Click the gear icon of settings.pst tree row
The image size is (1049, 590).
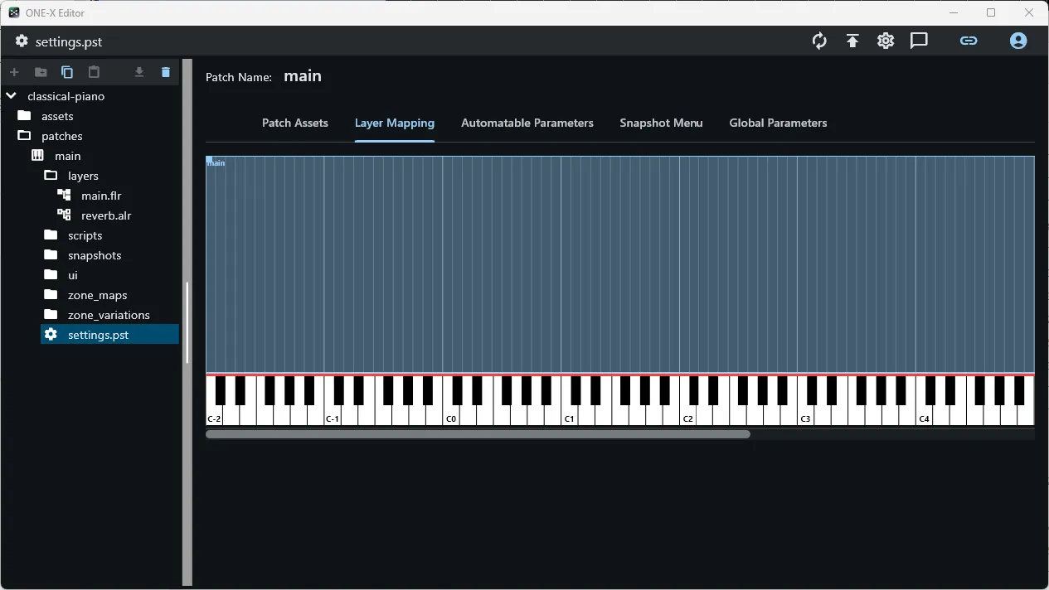pos(51,335)
